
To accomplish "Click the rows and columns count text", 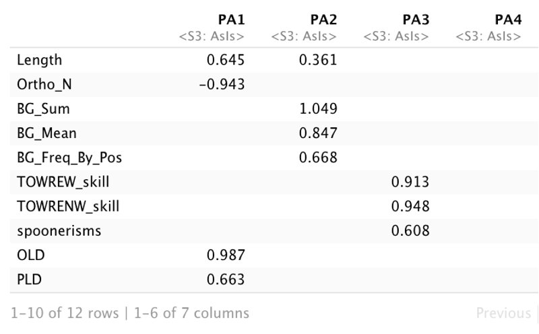I will point(130,313).
